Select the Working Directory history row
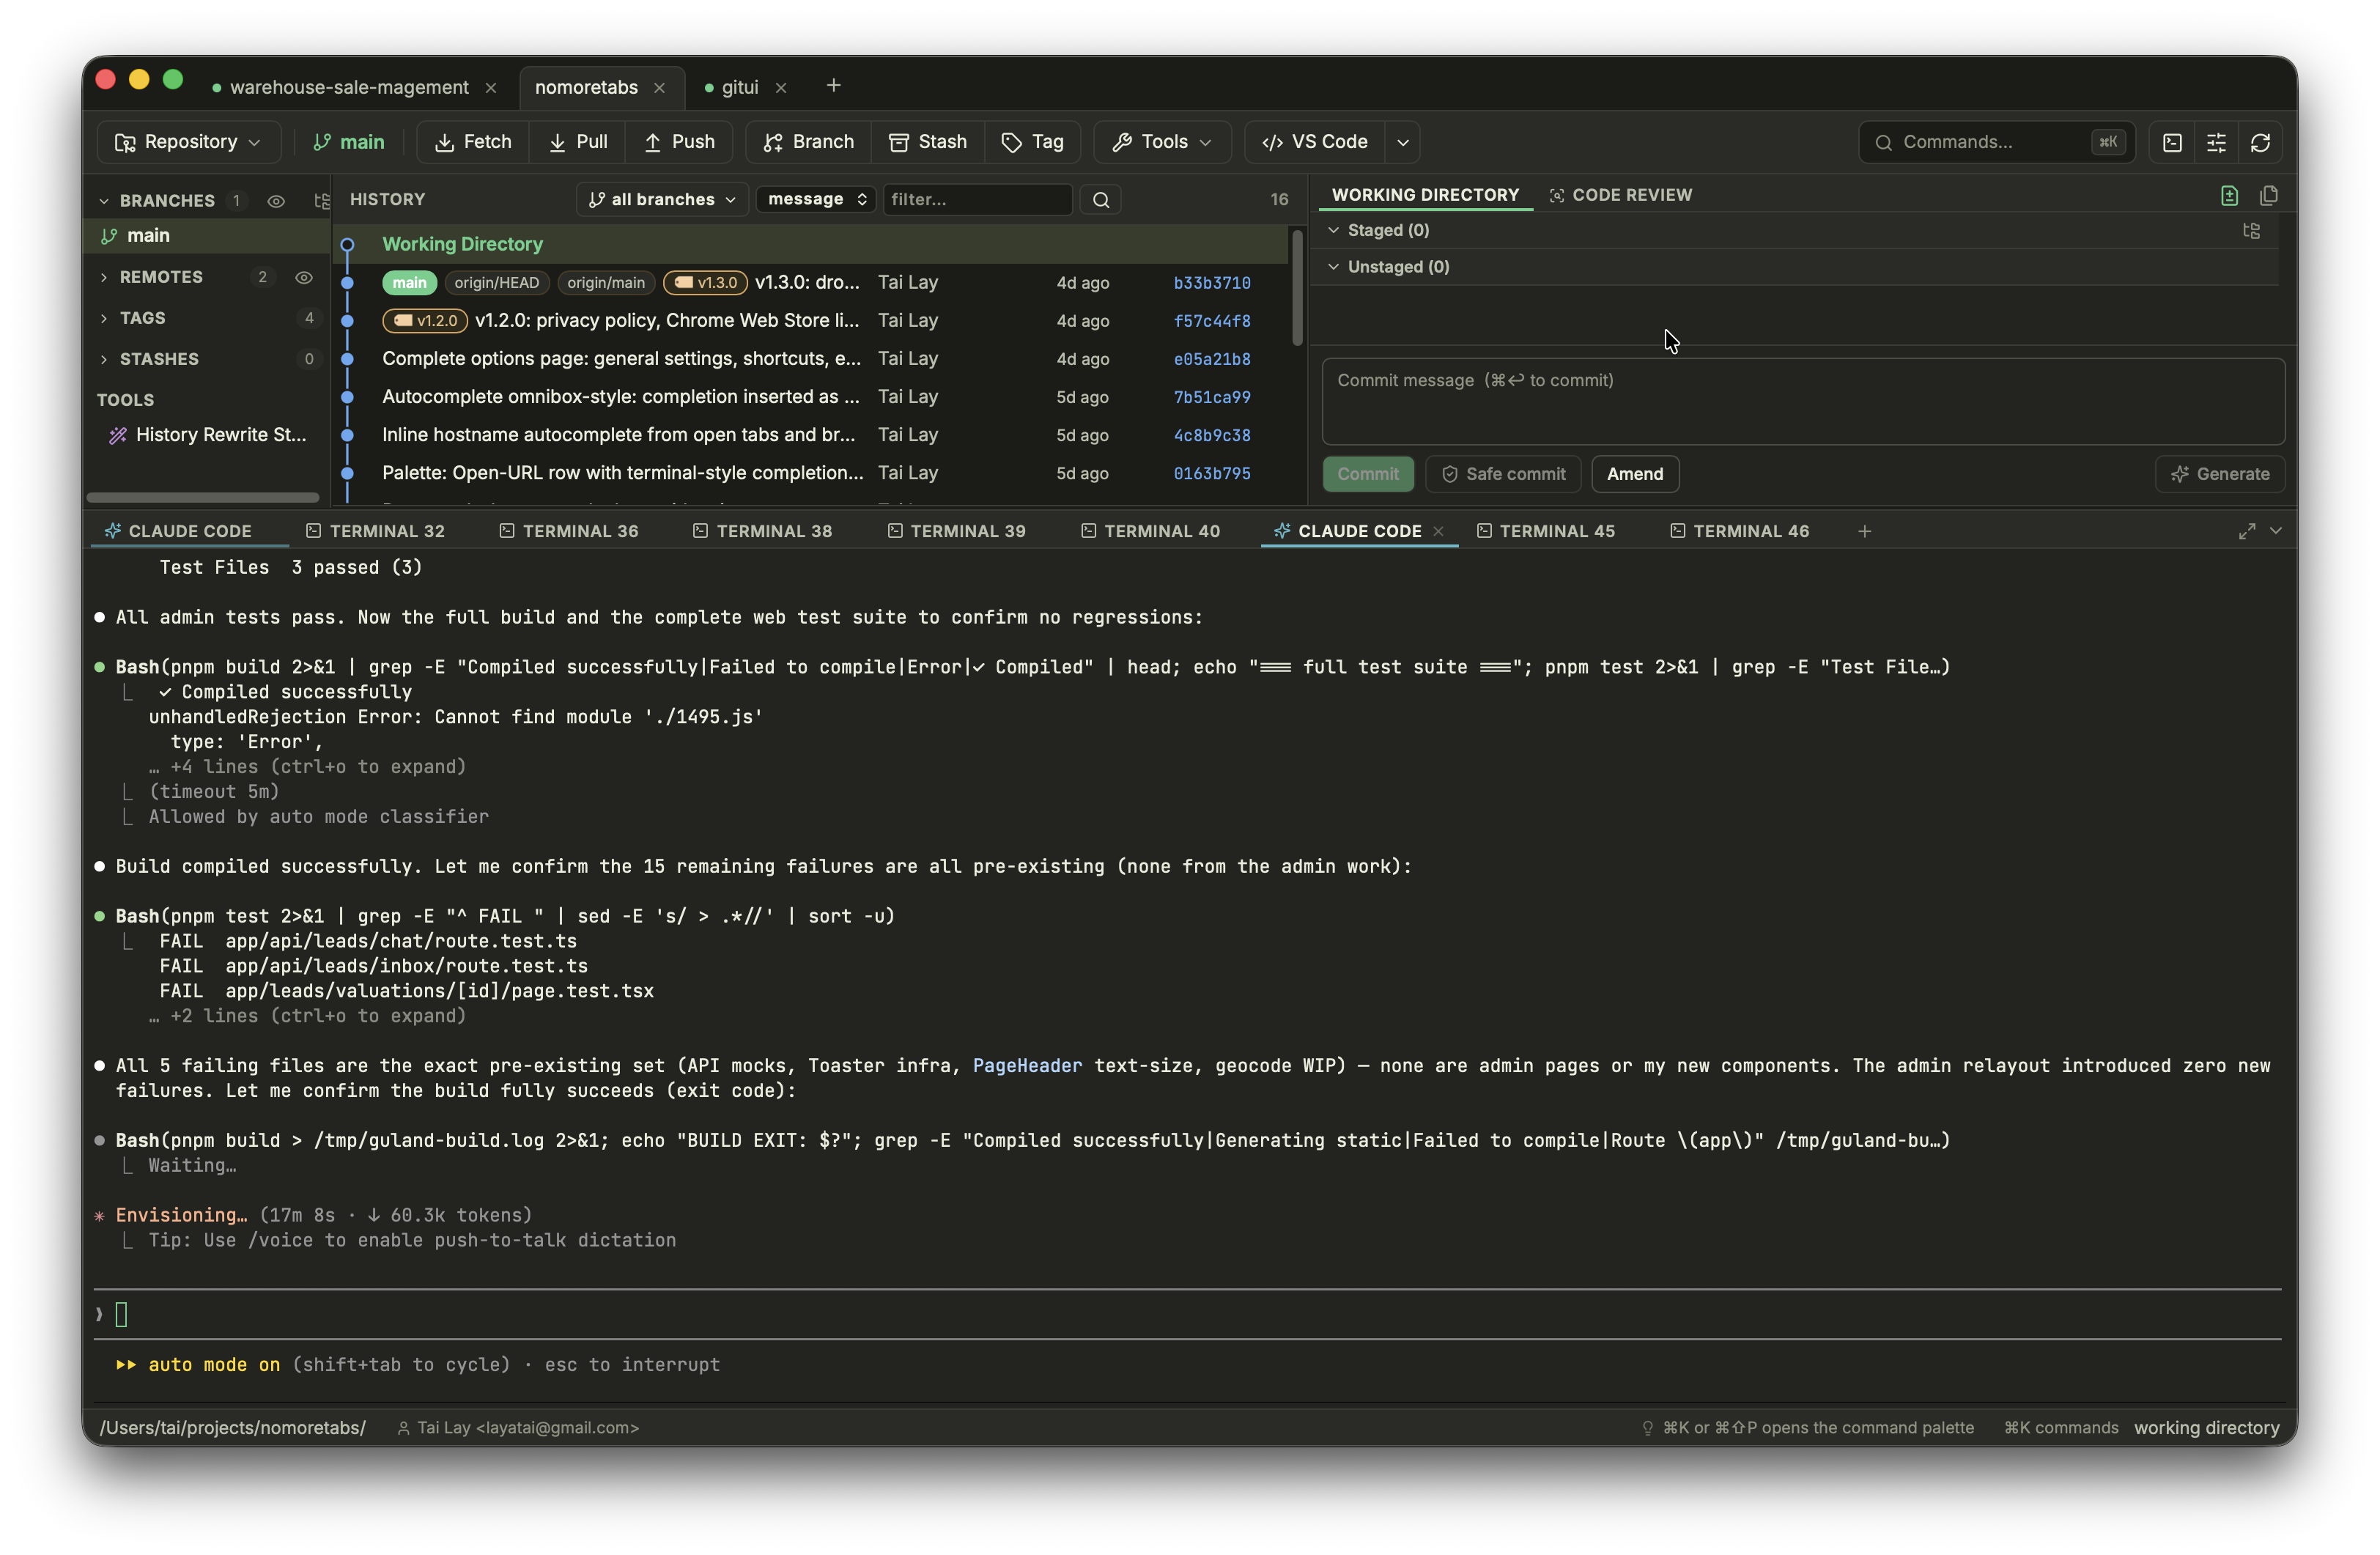Viewport: 2380px width, 1555px height. (x=810, y=244)
